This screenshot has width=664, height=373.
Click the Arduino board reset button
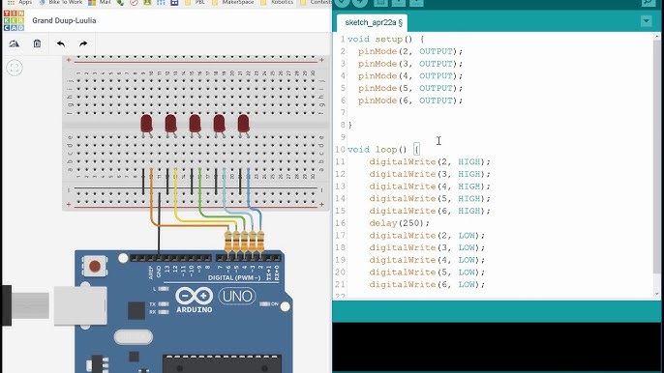[x=95, y=266]
